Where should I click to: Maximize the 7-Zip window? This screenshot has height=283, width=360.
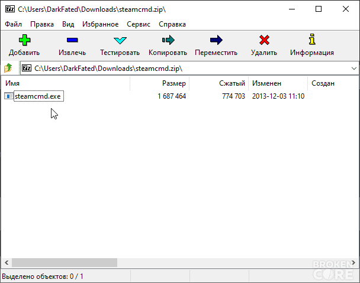(319, 9)
